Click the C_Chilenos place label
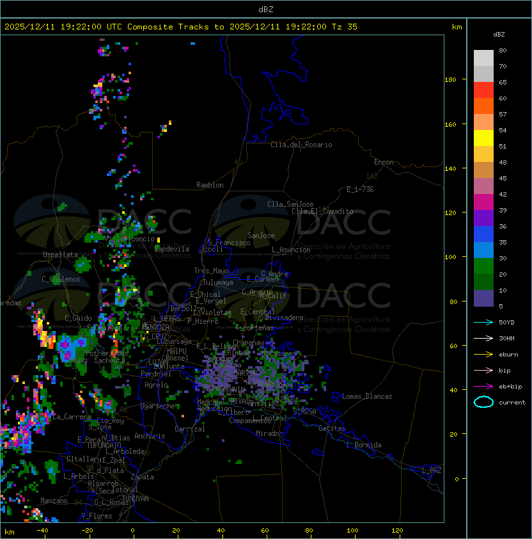This screenshot has height=539, width=532. pos(61,279)
